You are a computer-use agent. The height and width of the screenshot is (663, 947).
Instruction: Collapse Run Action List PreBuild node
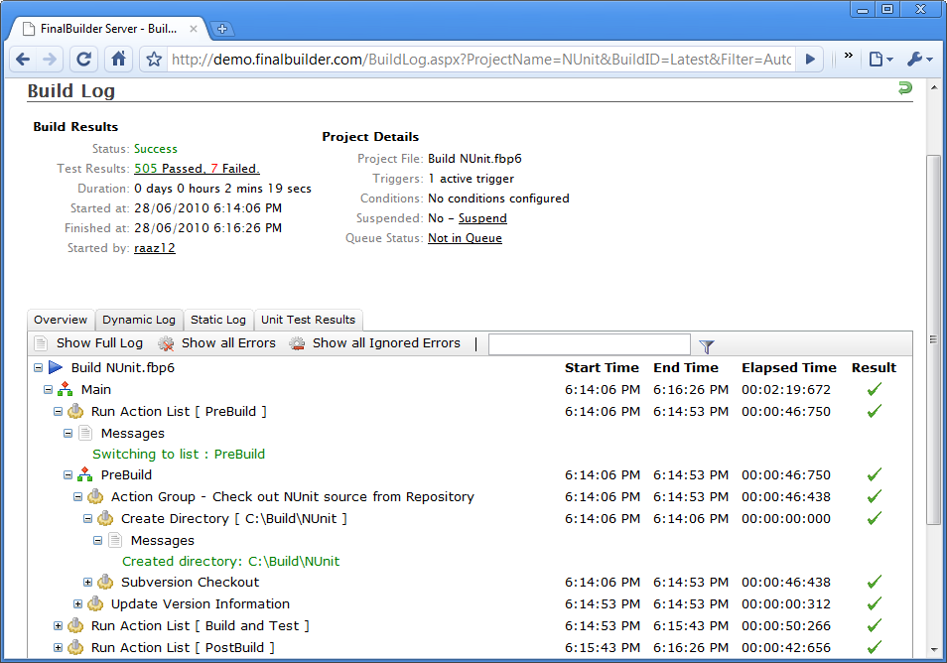(x=58, y=412)
